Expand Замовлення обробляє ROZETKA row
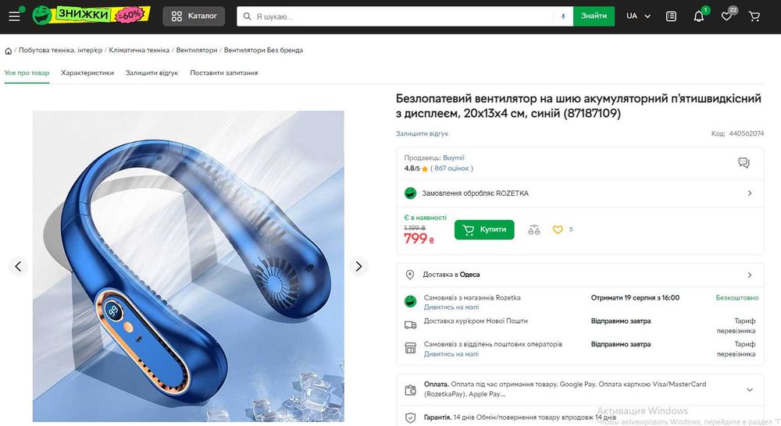The image size is (781, 426). click(x=580, y=193)
